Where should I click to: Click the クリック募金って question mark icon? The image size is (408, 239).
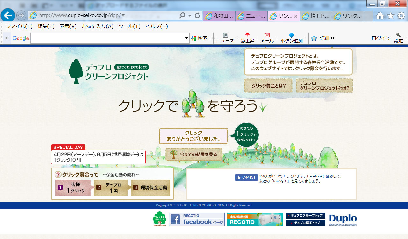(x=58, y=175)
